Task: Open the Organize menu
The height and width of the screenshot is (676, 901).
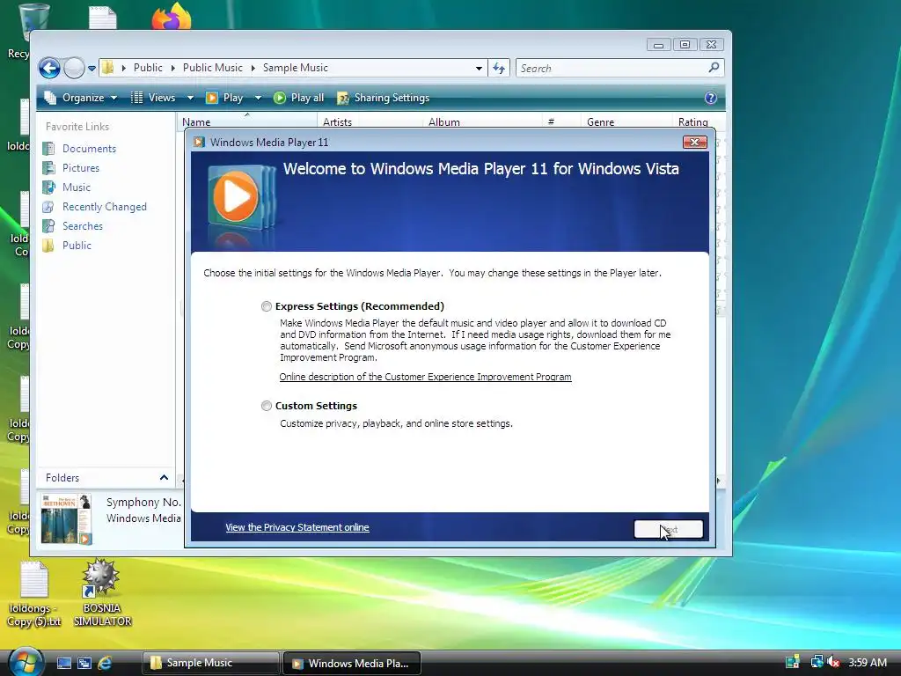Action: tap(81, 98)
